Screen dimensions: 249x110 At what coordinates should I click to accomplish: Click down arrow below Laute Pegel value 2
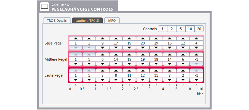(x=183, y=80)
